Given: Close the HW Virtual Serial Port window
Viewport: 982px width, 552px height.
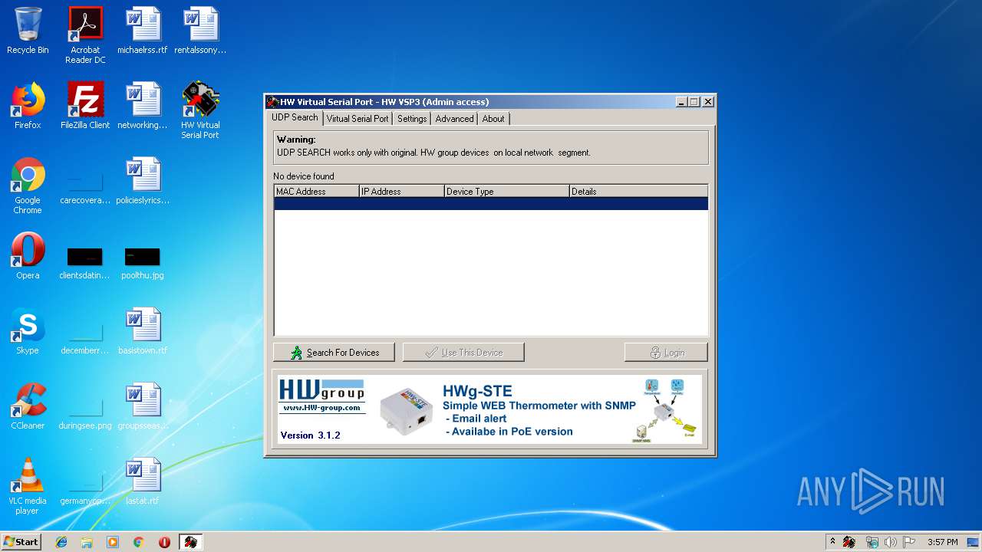Looking at the screenshot, I should (708, 102).
